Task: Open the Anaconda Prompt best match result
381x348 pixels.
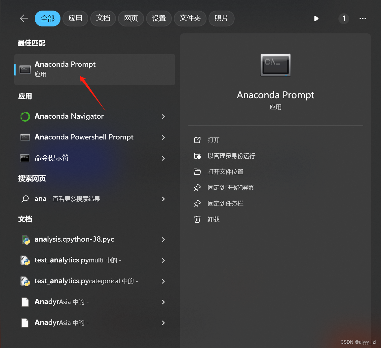Action: click(x=95, y=69)
